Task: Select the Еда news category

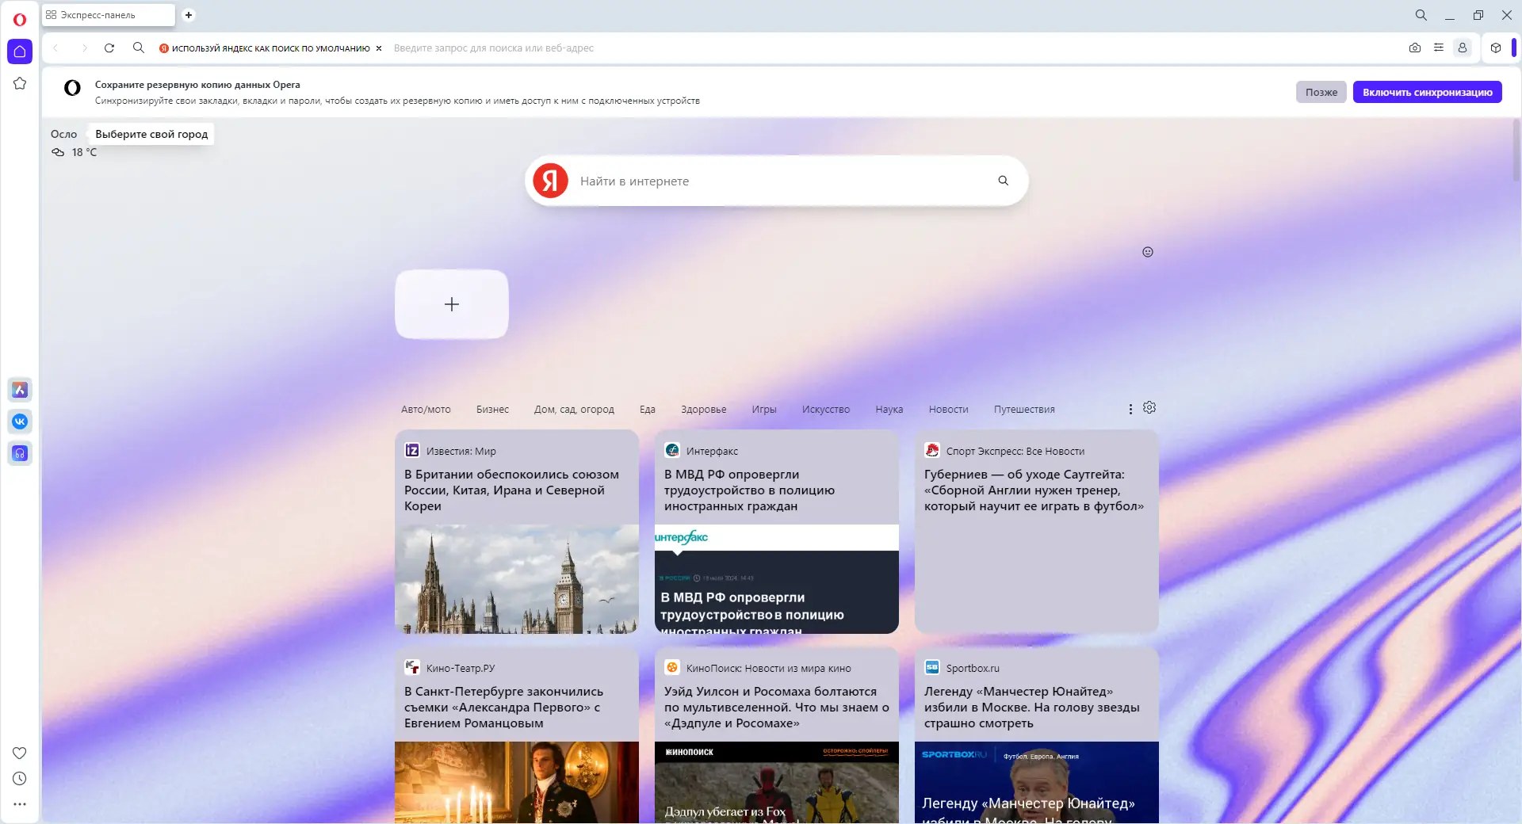Action: (648, 410)
